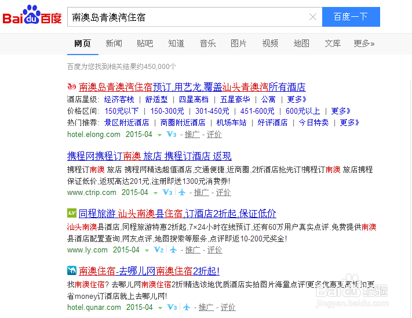Click the 公寓 link
The image size is (412, 318).
(x=268, y=99)
